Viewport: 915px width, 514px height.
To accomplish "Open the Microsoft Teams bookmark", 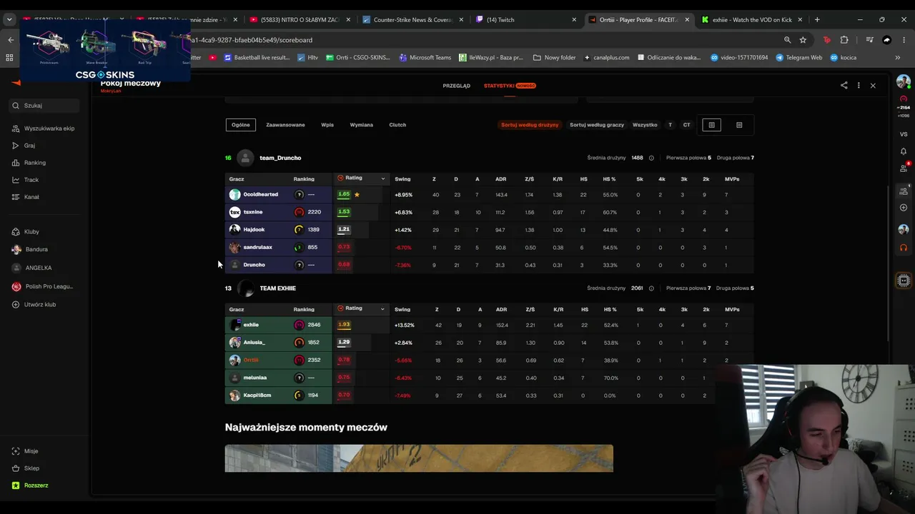I will [x=425, y=58].
